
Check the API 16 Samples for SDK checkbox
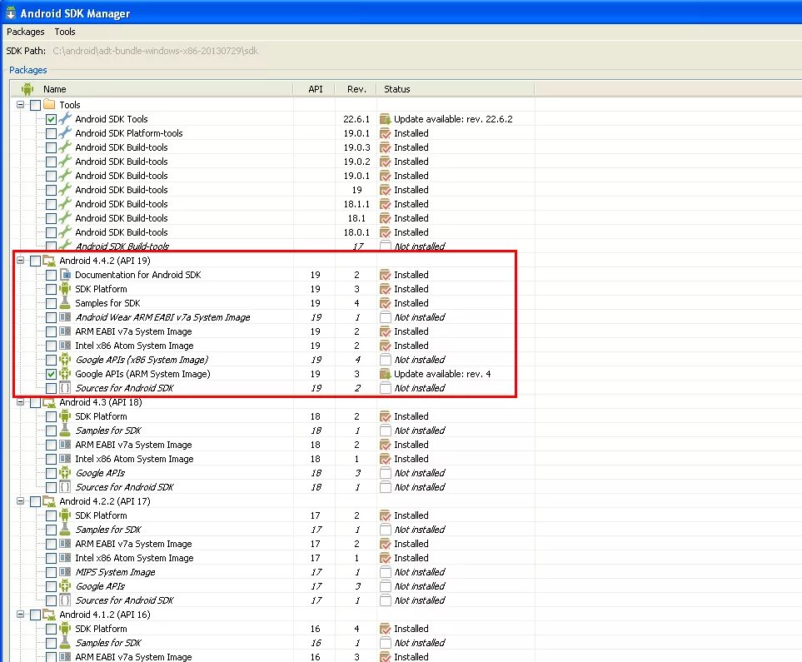click(x=51, y=643)
